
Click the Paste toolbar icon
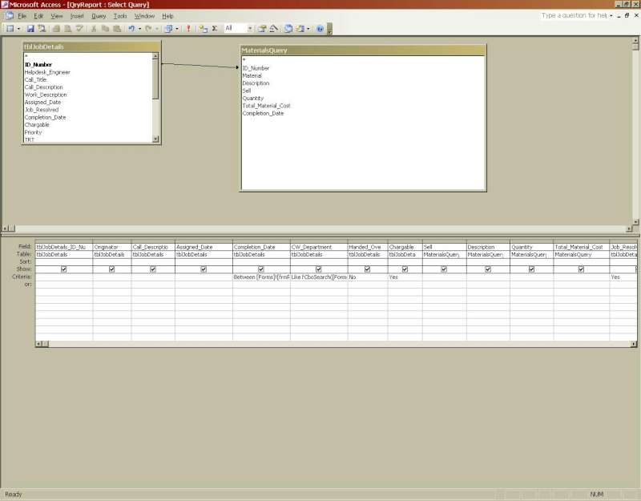tap(117, 29)
